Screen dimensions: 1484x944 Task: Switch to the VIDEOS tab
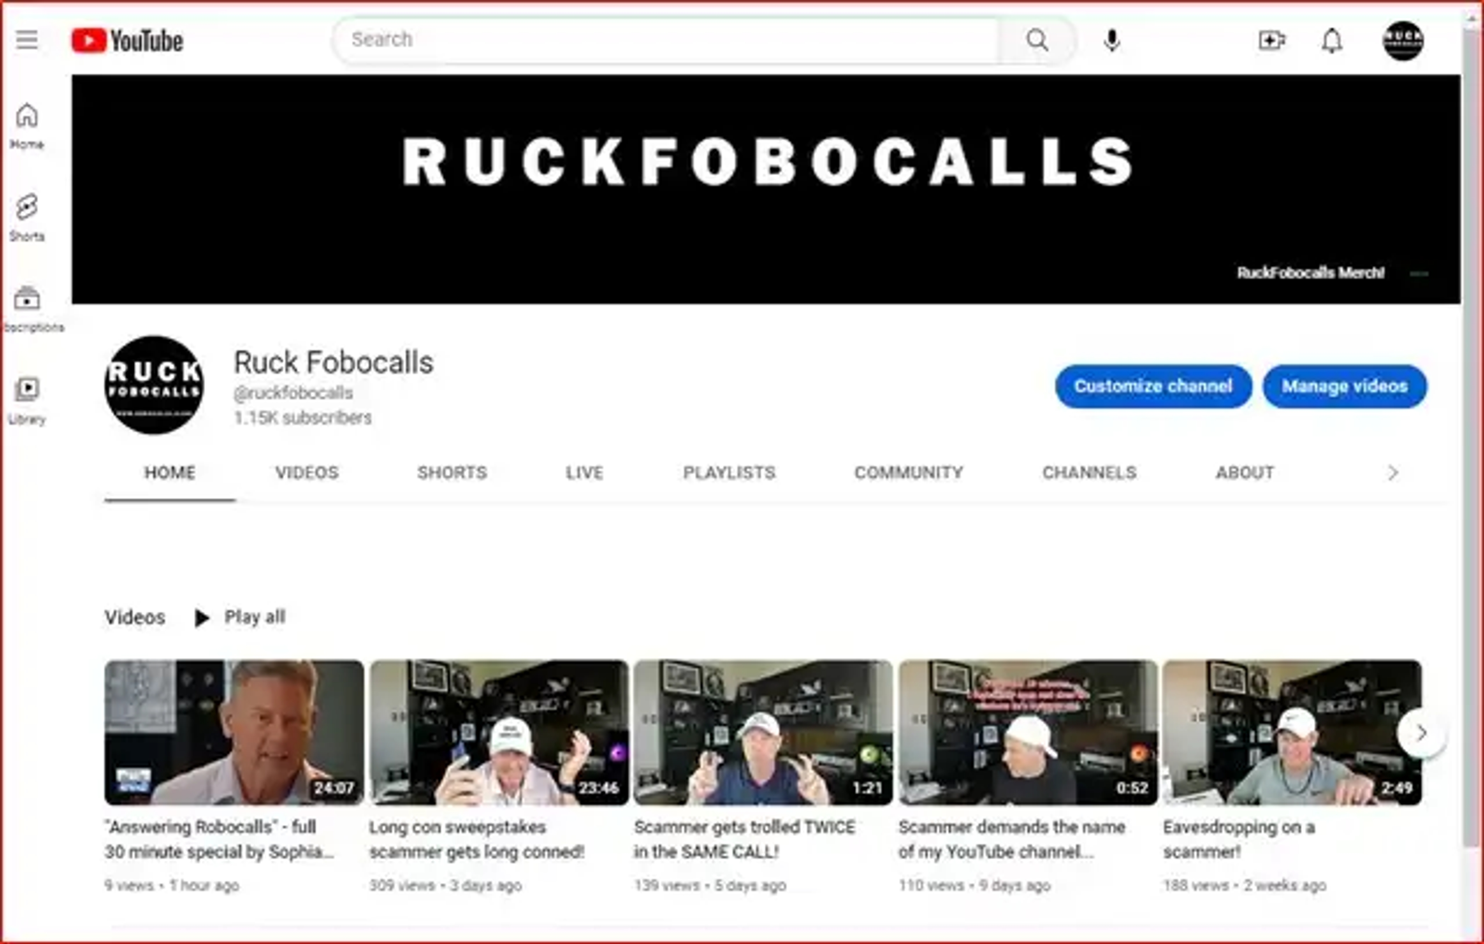pos(306,472)
